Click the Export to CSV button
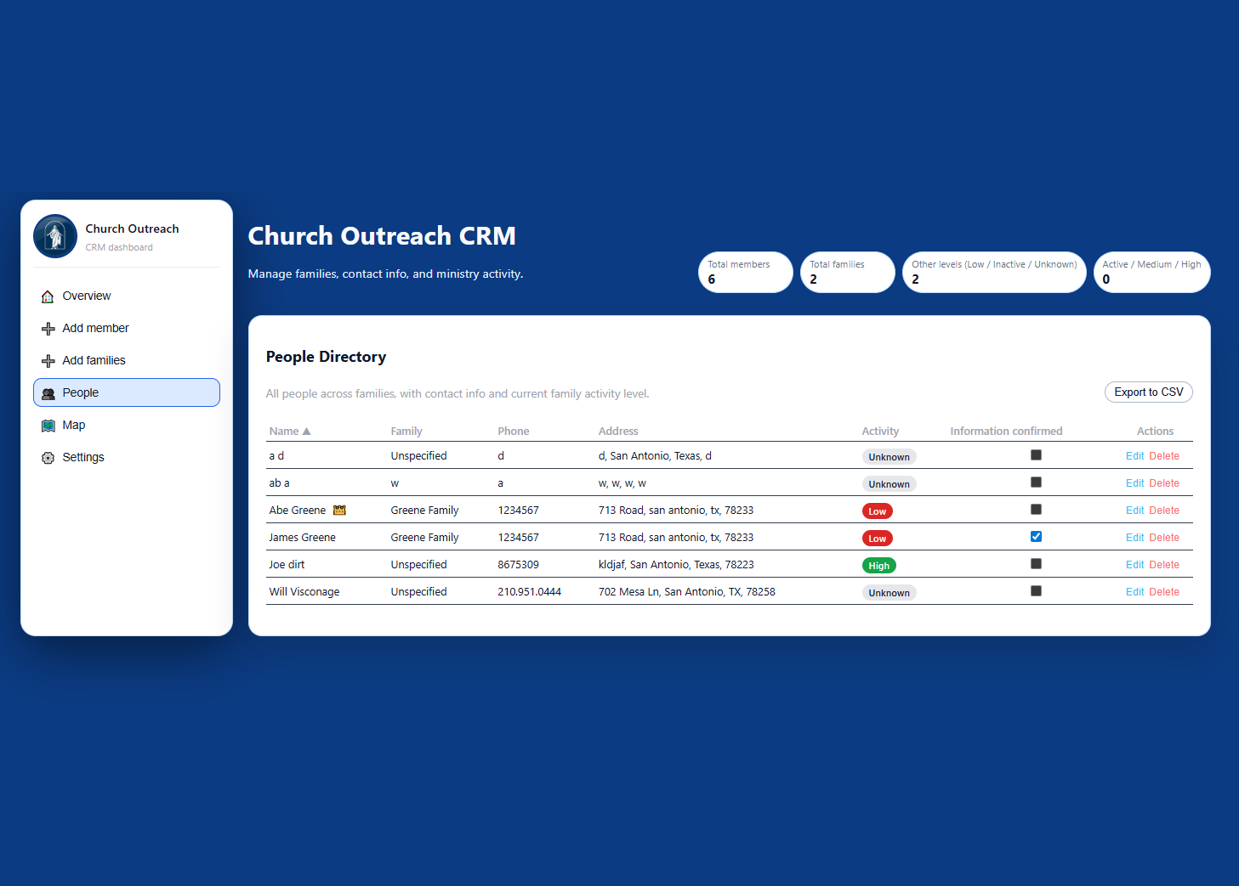Screen dimensions: 1239x886 pos(1148,392)
